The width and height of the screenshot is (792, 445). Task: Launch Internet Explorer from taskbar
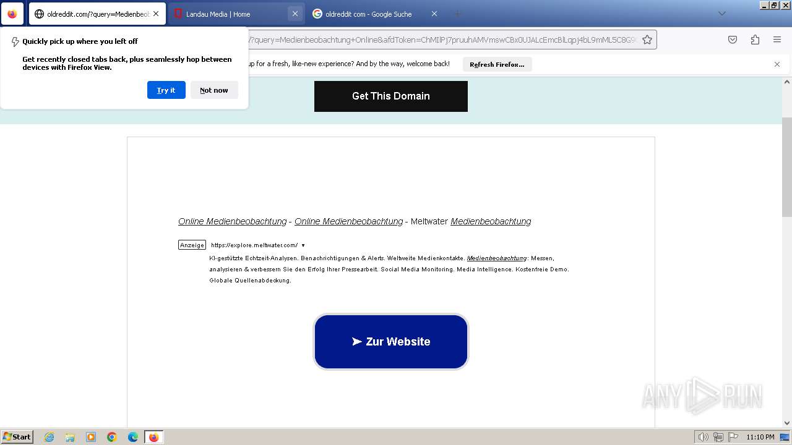tap(49, 437)
